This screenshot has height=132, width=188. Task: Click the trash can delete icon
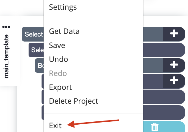pyautogui.click(x=154, y=127)
